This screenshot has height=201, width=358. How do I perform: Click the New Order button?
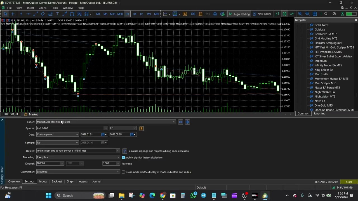click(262, 14)
